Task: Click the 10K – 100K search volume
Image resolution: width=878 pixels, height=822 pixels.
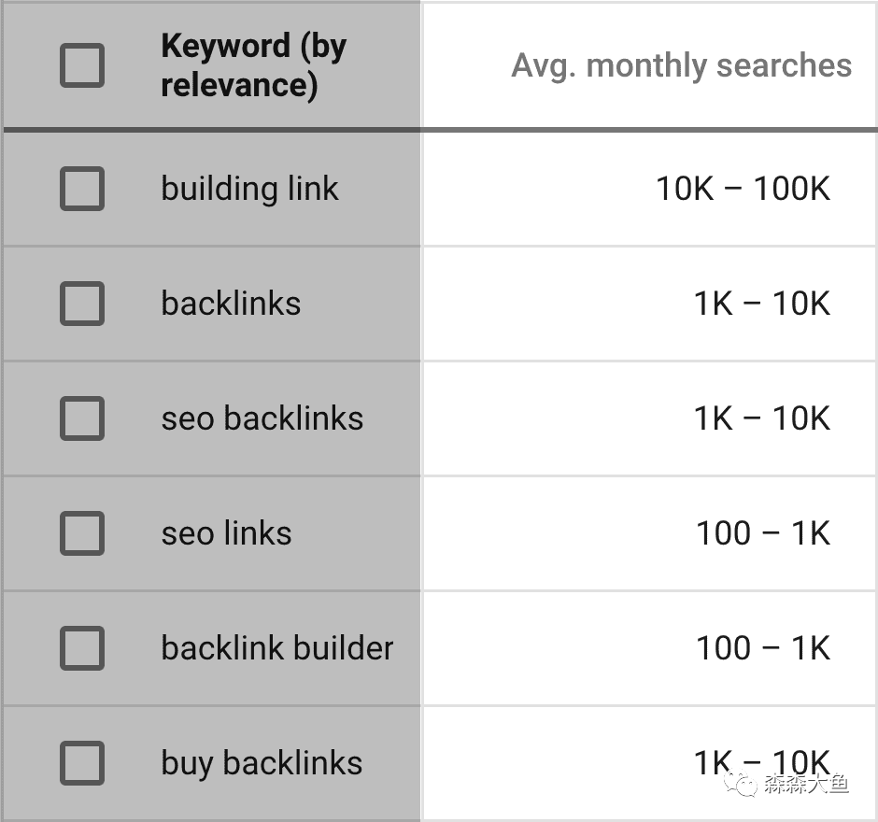Action: [x=743, y=189]
